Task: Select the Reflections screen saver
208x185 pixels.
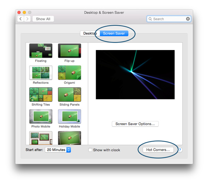Action: [x=41, y=73]
